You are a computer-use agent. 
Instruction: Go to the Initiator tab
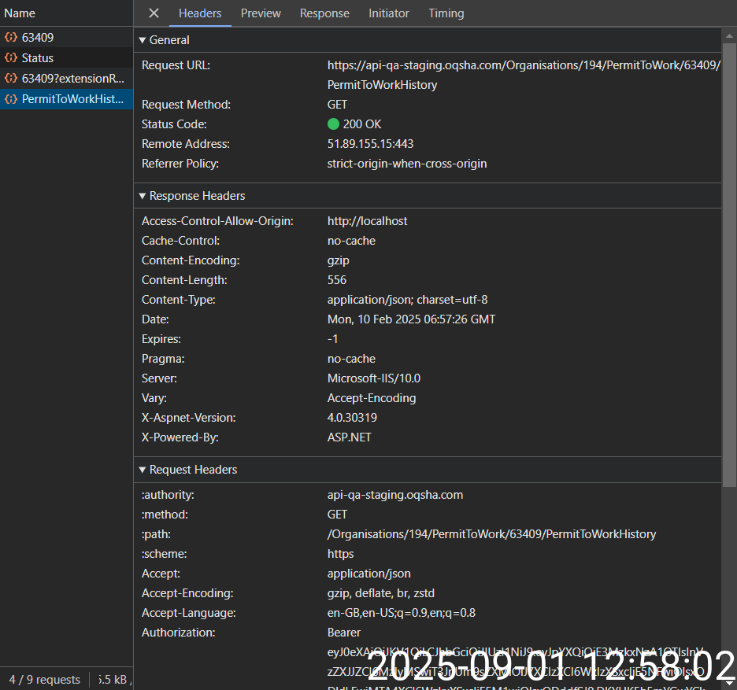389,13
